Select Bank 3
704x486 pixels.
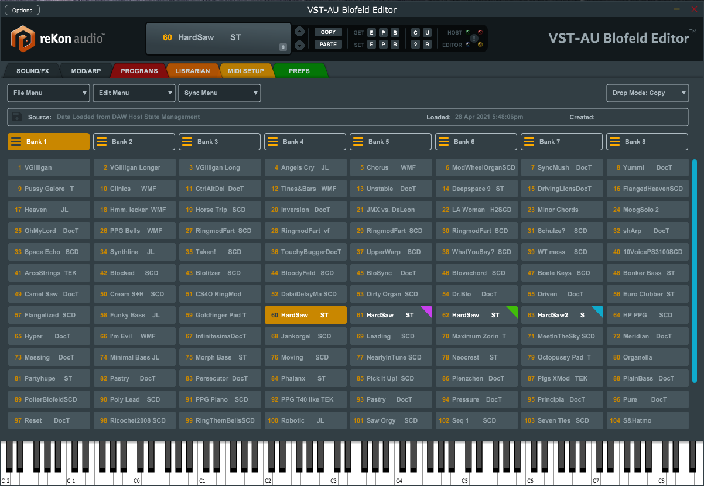[220, 142]
